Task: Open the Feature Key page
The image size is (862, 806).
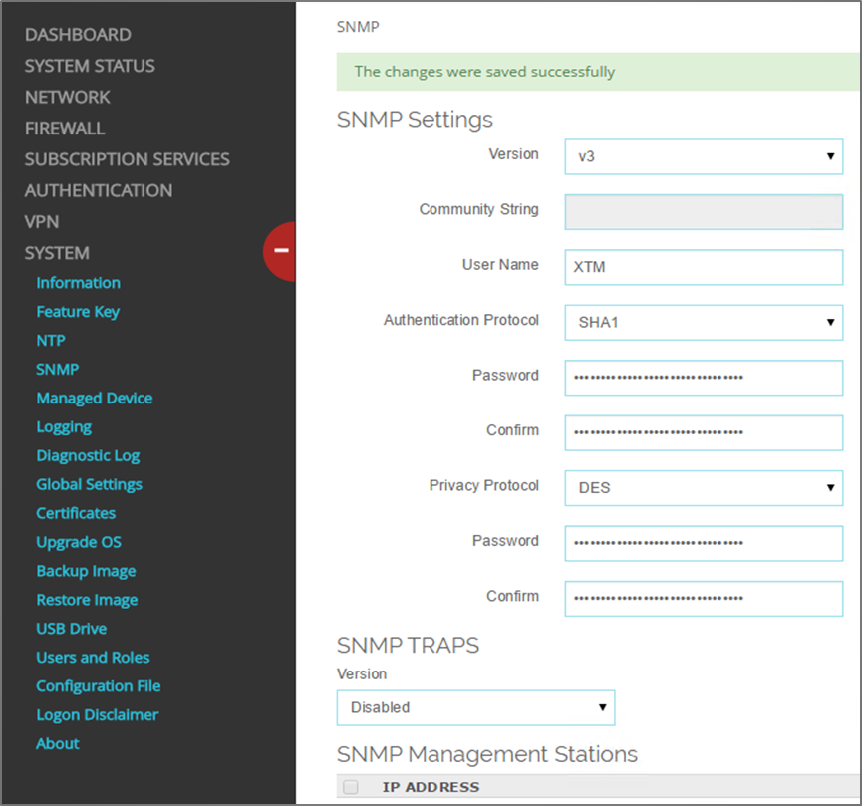Action: pyautogui.click(x=78, y=312)
